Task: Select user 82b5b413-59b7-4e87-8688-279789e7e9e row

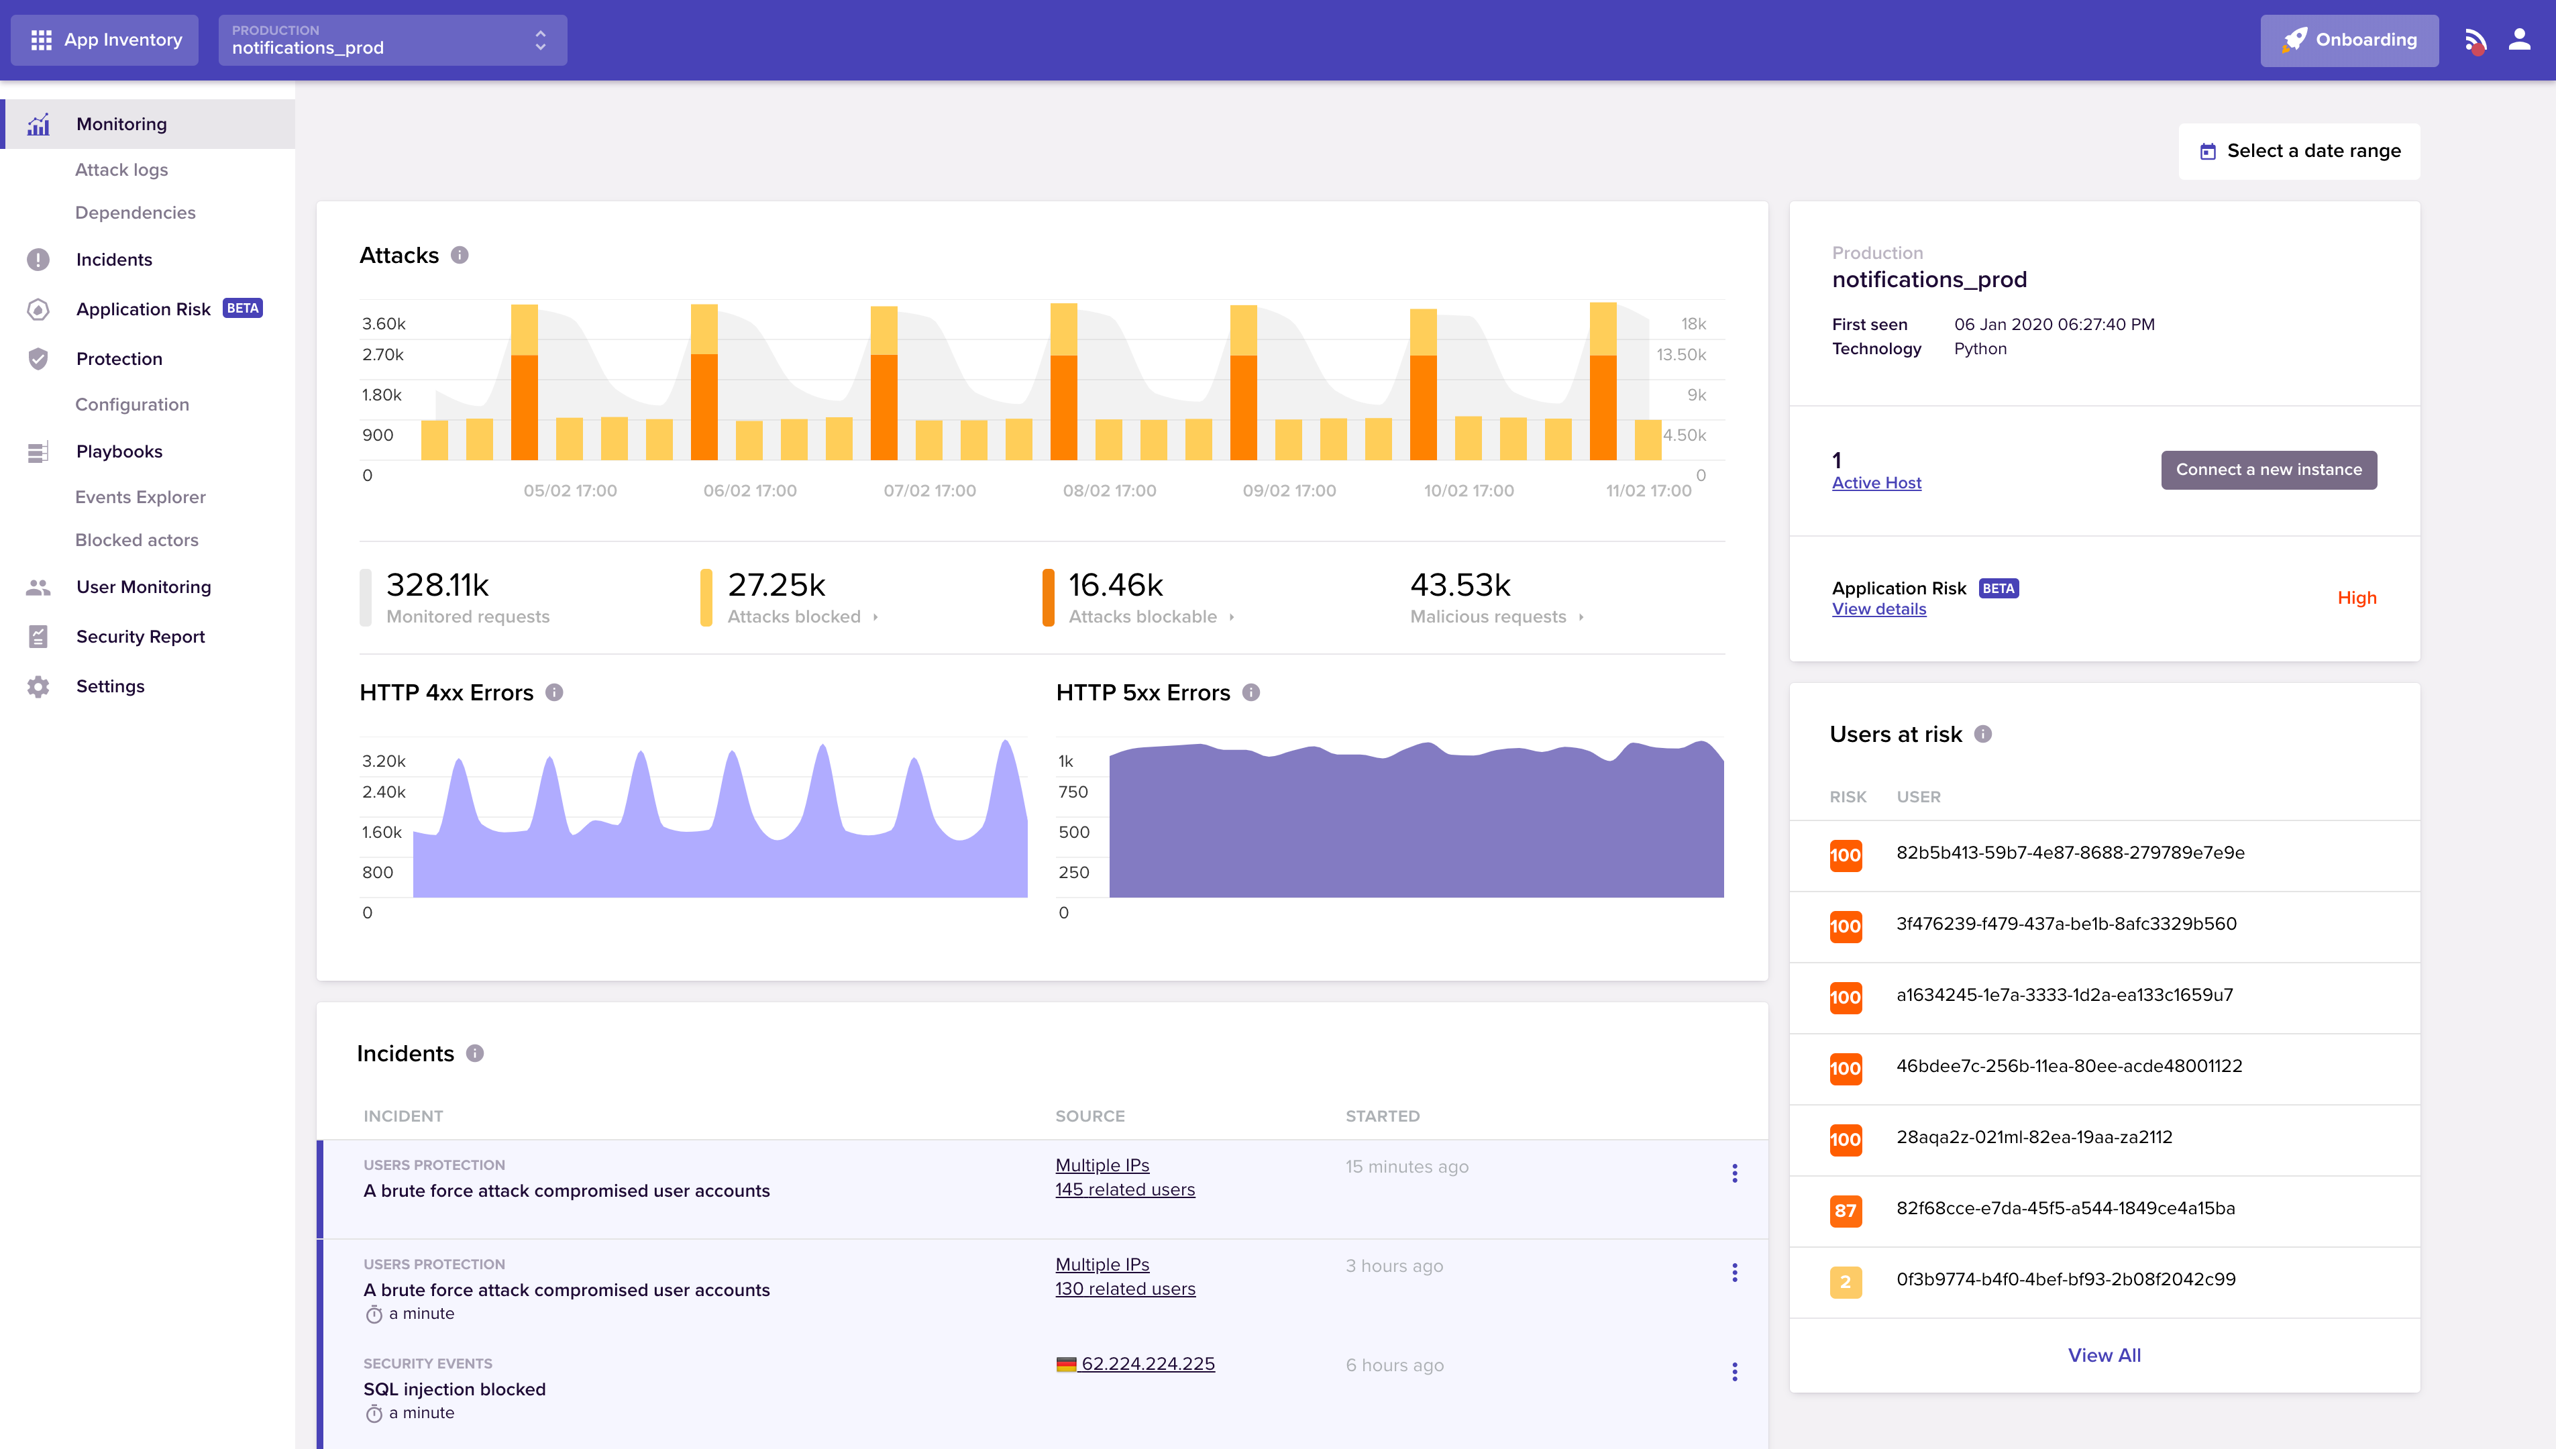Action: coord(2070,853)
